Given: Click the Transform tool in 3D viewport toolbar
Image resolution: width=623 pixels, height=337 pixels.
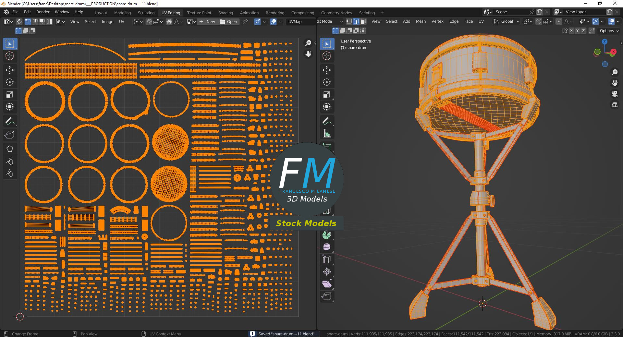Looking at the screenshot, I should pos(326,107).
